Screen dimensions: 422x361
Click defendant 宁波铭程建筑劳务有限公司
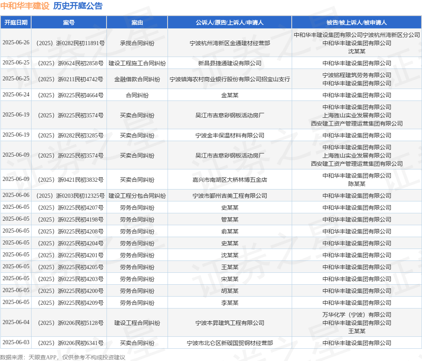[356, 75]
